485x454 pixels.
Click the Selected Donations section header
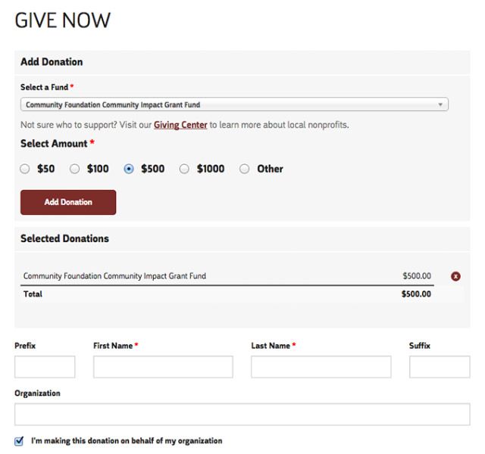pyautogui.click(x=65, y=238)
